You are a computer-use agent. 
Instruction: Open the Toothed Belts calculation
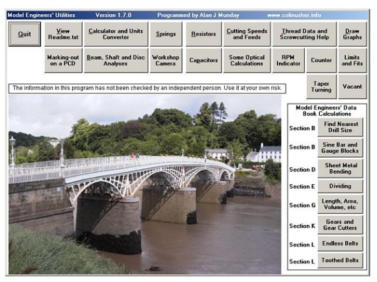[x=340, y=260]
